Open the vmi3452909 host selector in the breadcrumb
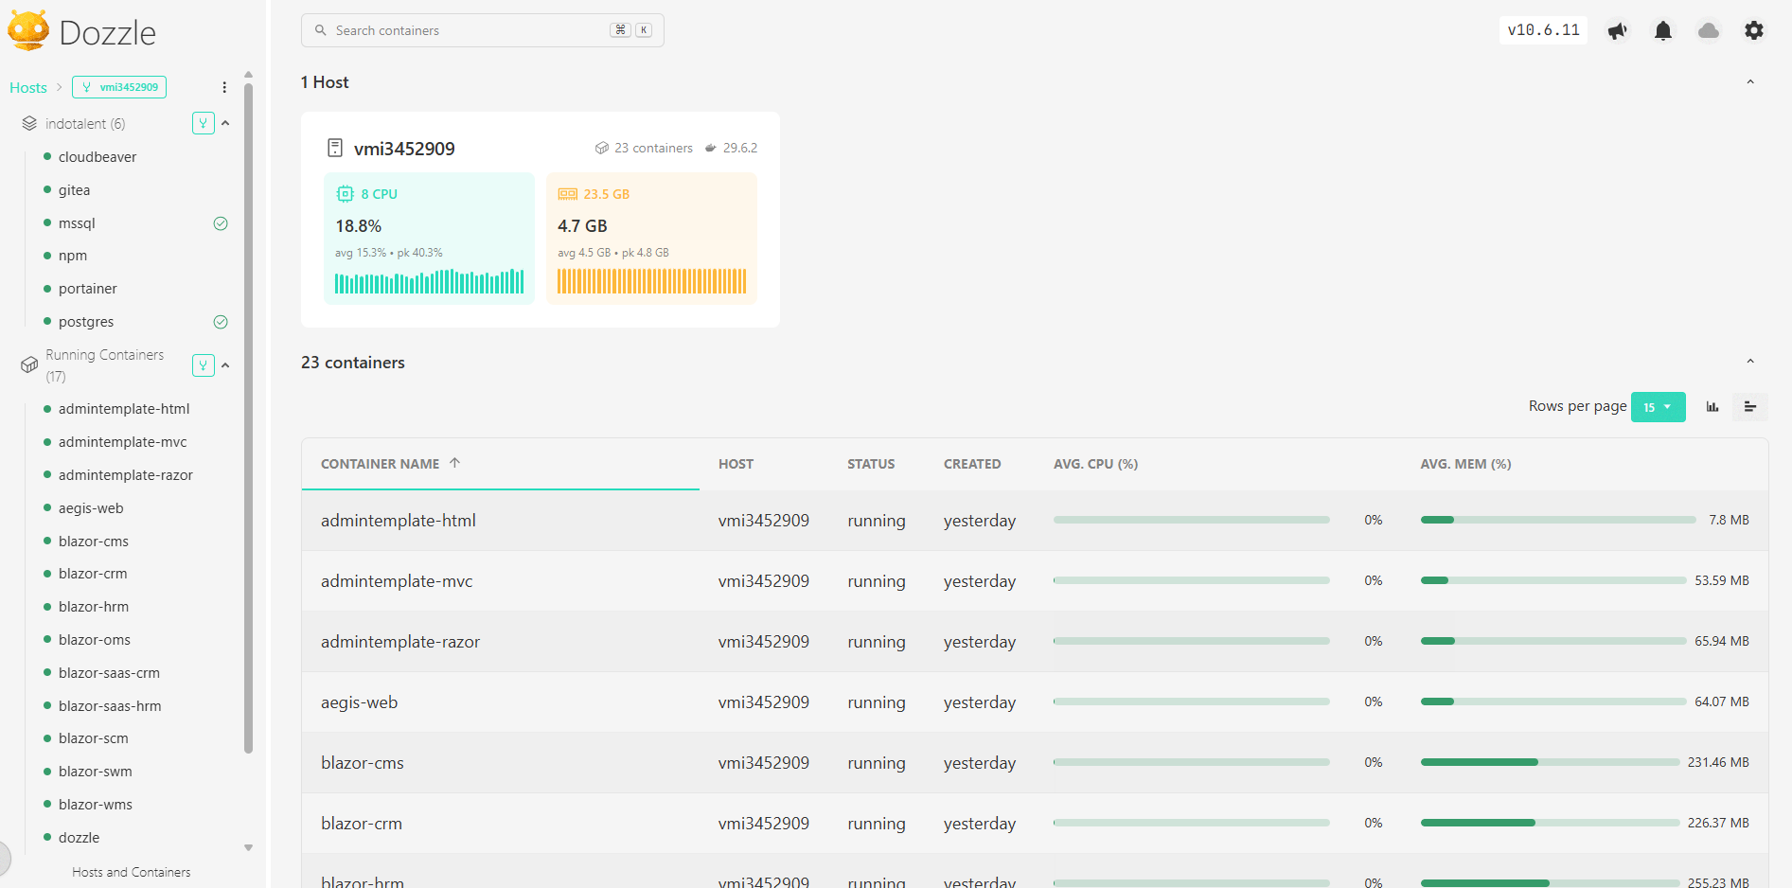Screen dimensions: 1792x888 tap(119, 87)
